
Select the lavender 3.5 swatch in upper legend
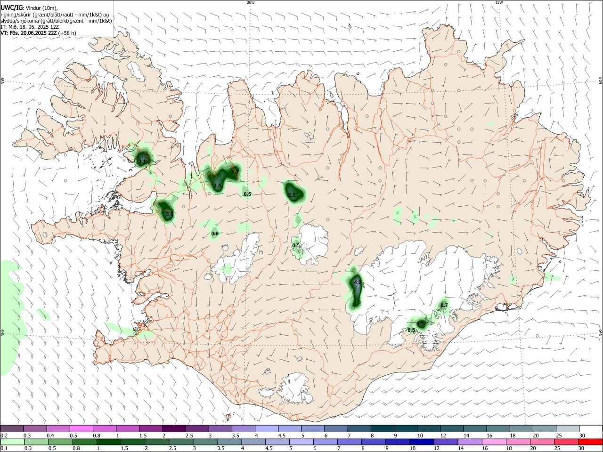pos(244,428)
